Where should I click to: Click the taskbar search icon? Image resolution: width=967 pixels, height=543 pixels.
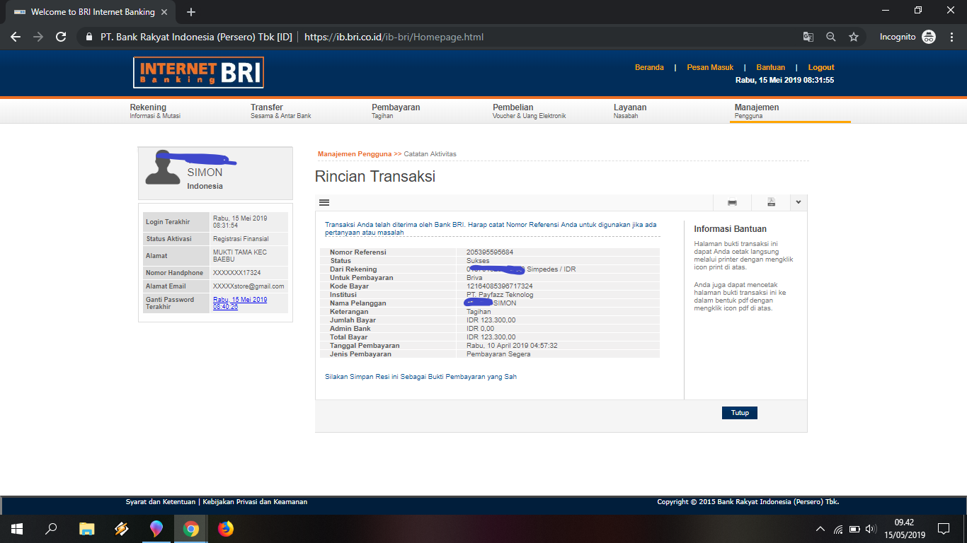point(51,528)
